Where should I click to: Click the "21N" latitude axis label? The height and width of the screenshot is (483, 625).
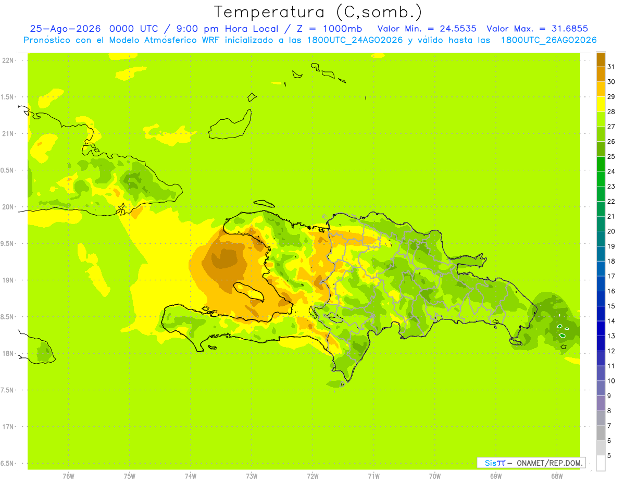click(x=8, y=133)
